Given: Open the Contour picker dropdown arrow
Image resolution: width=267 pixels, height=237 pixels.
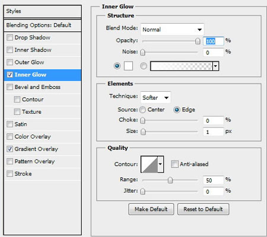Looking at the screenshot, I should pos(160,164).
